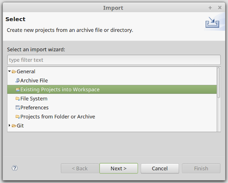
Task: Click the Preferences icon in the tree
Action: point(18,108)
